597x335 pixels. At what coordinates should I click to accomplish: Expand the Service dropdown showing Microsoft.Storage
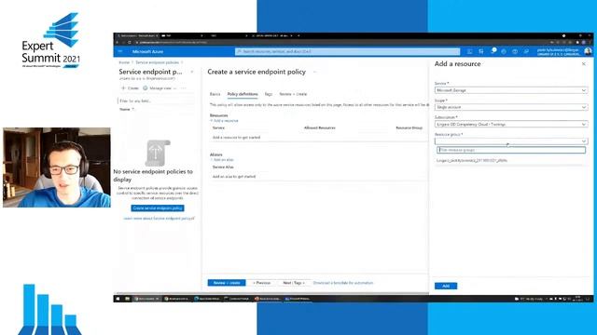tap(511, 90)
